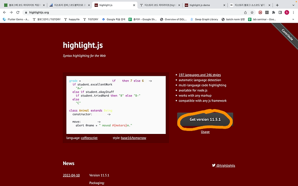
Task: Toggle the browser side panel icon
Action: [280, 12]
